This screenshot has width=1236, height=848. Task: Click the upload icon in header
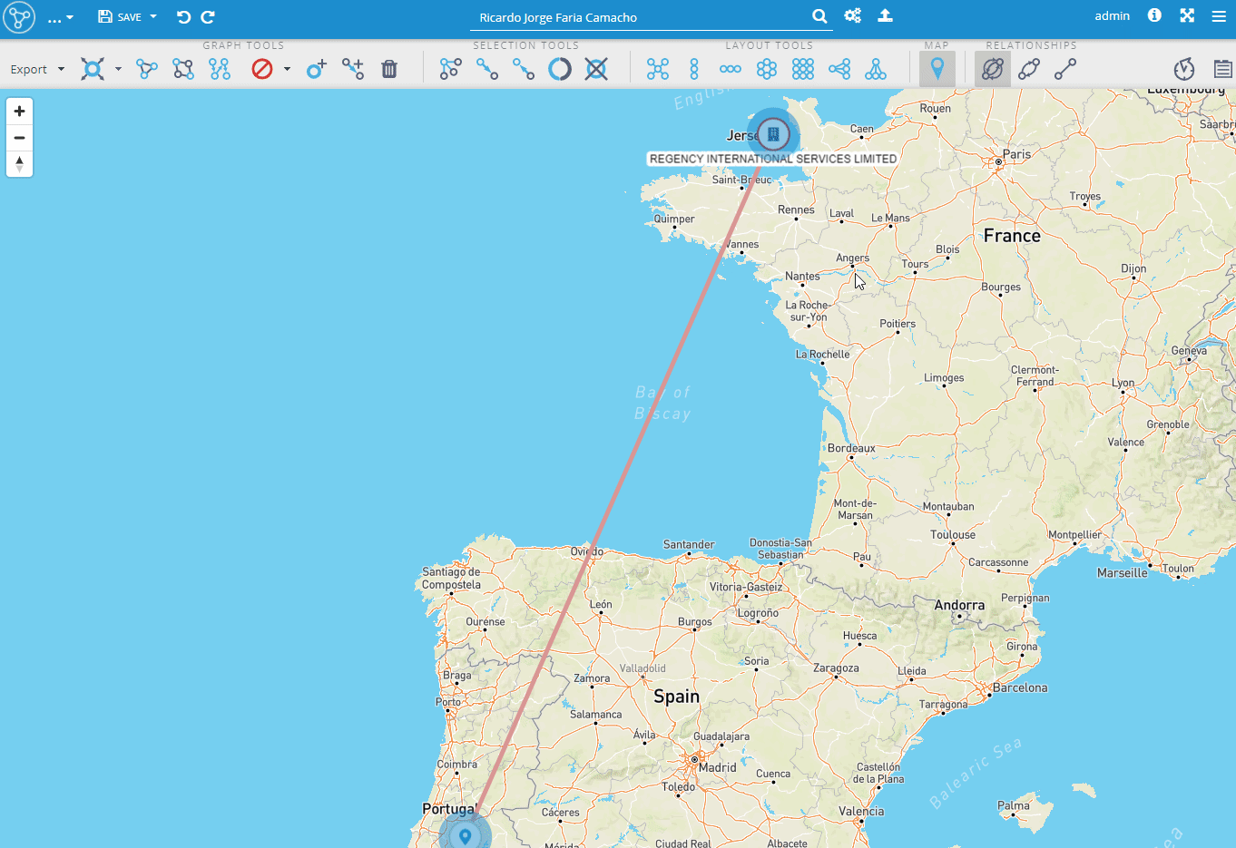click(x=885, y=16)
